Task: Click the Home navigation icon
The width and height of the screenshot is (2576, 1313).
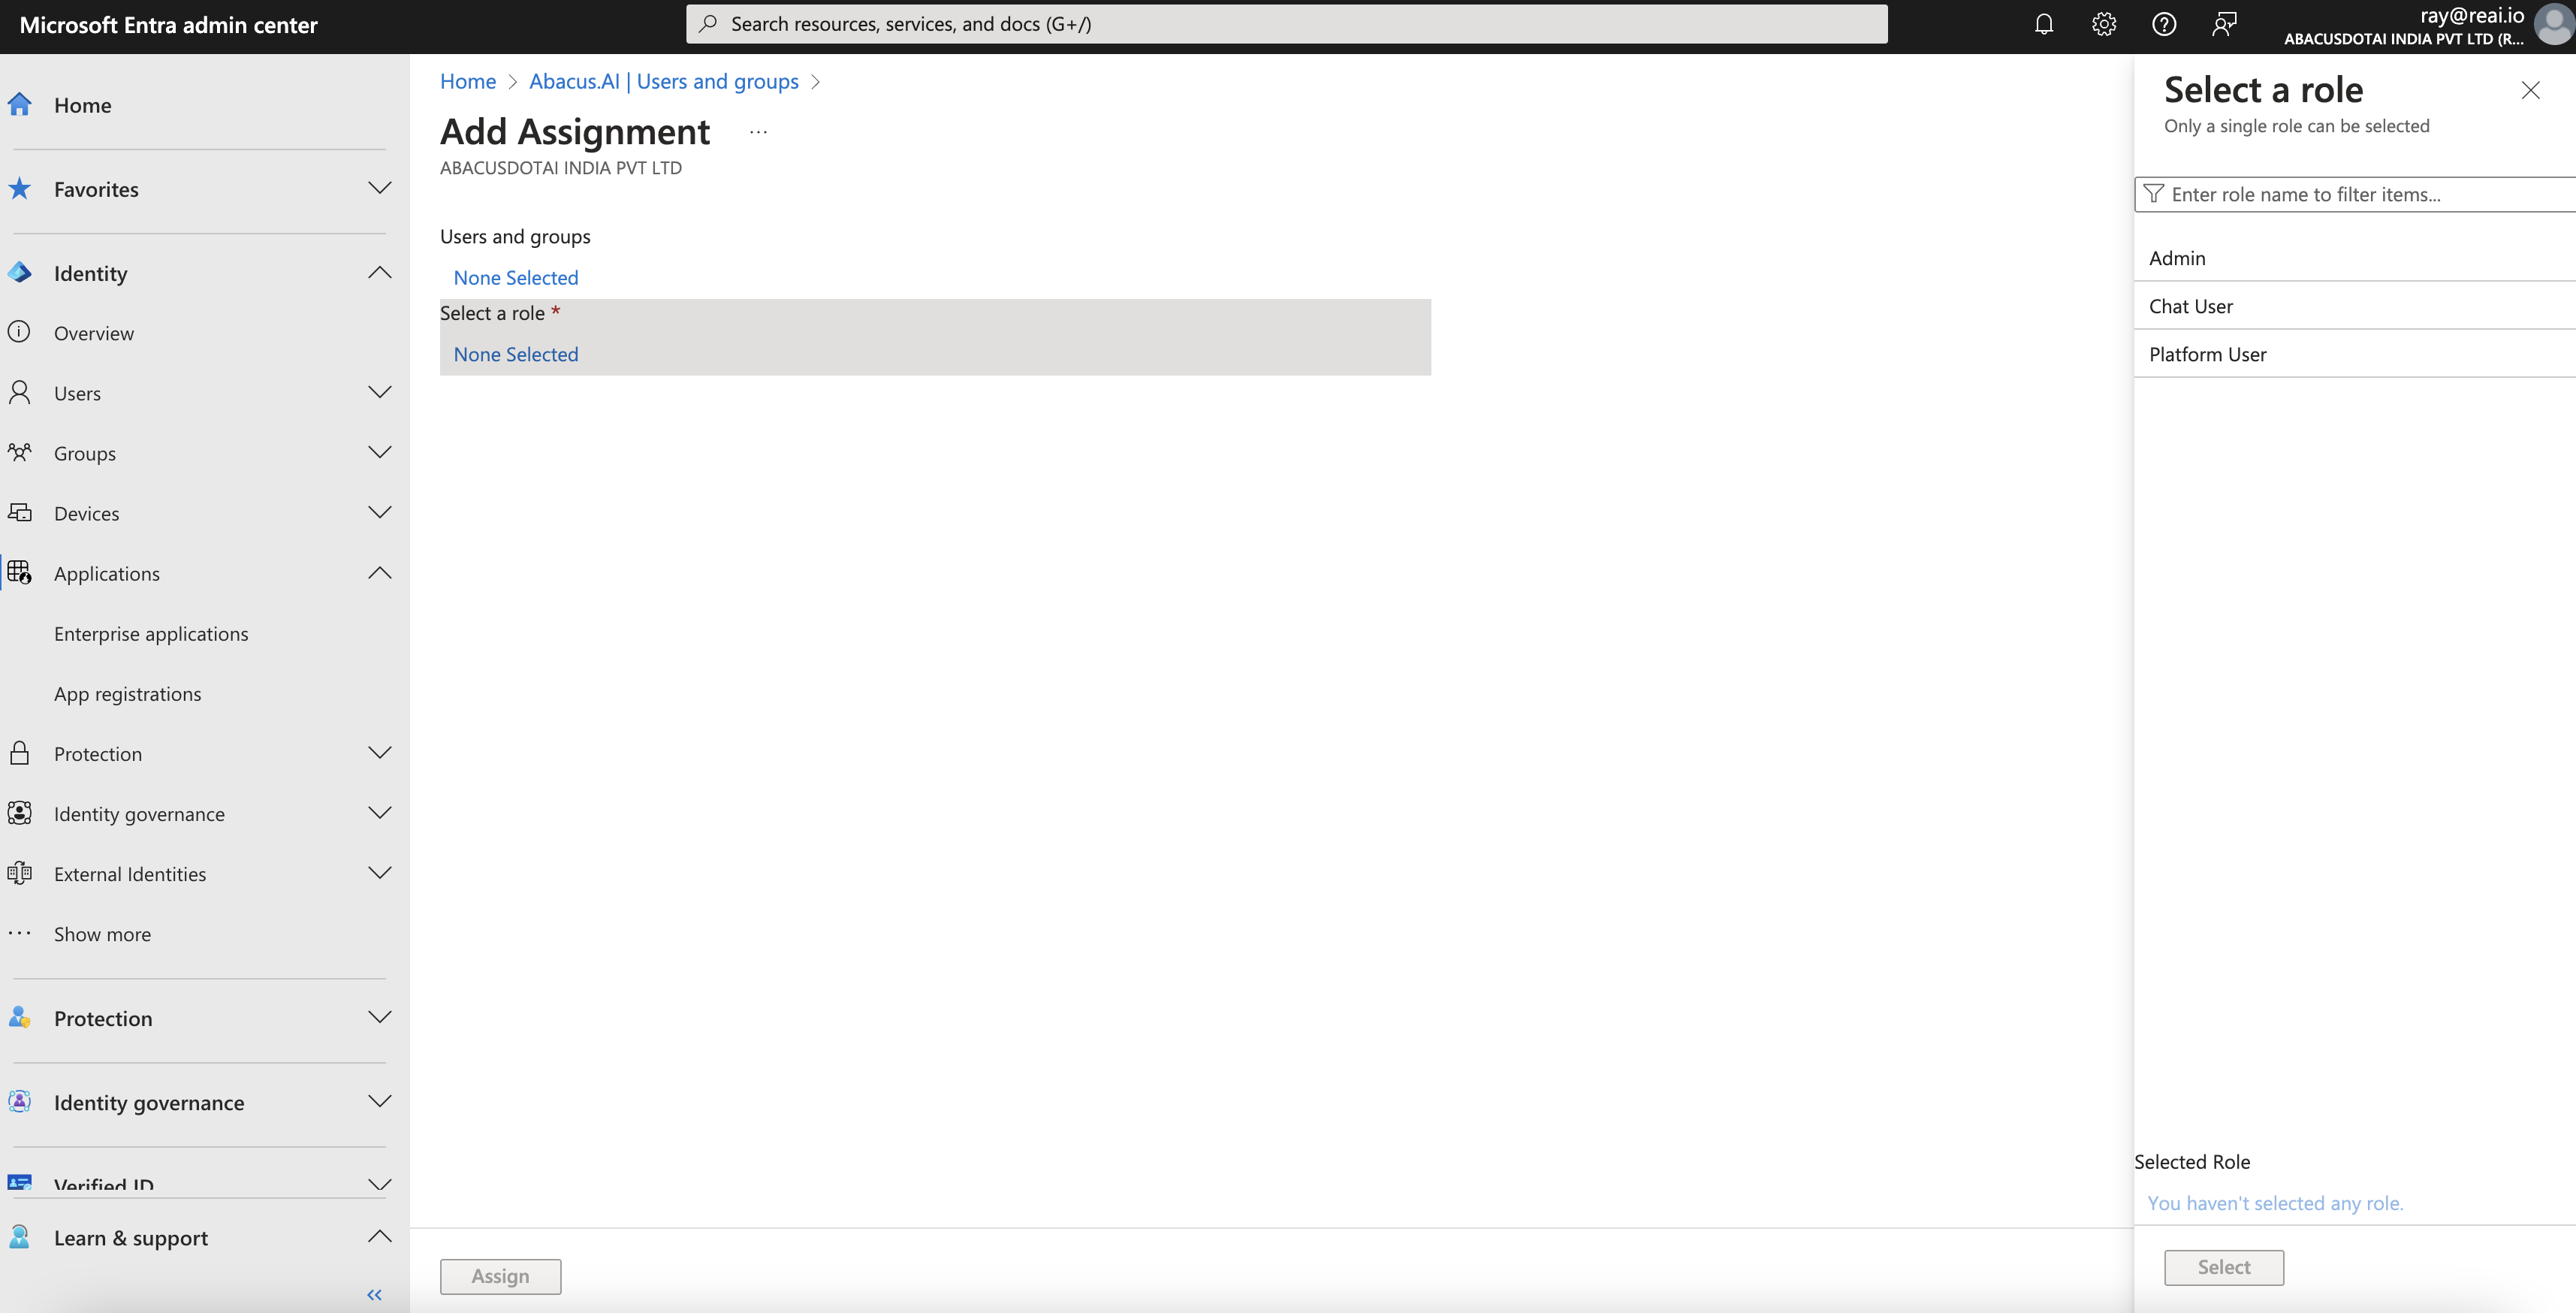Action: click(20, 104)
